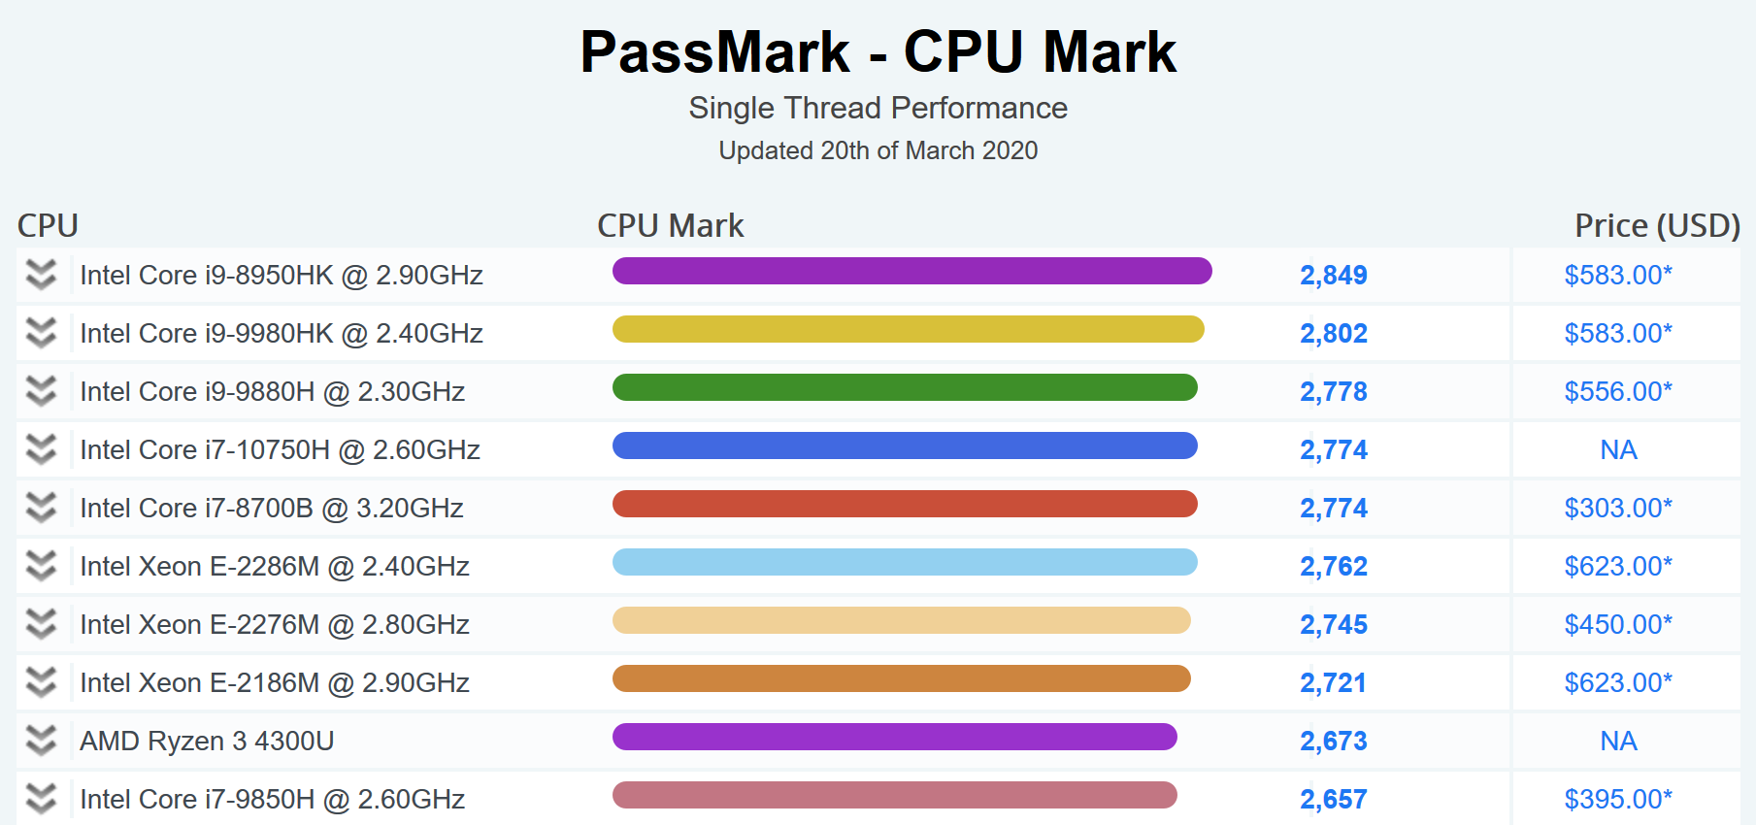Expand the Xeon E-2286M row chevron
This screenshot has height=825, width=1756.
coord(41,566)
